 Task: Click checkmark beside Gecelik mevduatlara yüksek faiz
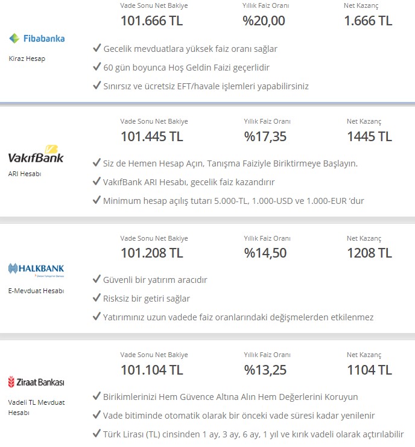coord(97,48)
